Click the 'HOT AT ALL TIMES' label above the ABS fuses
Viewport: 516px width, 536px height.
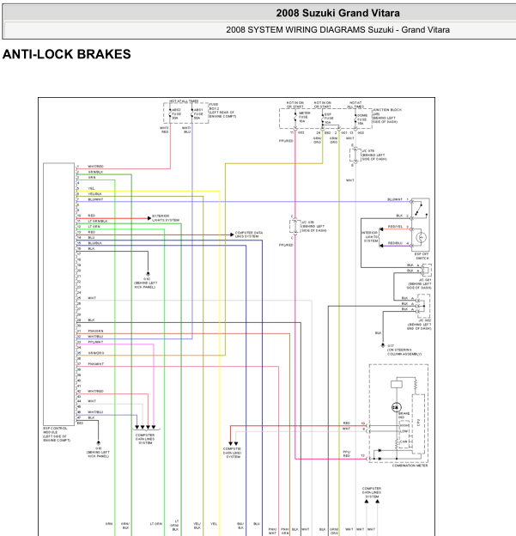coord(184,101)
